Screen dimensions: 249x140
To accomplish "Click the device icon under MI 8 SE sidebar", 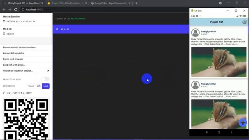I will click(x=4, y=34).
